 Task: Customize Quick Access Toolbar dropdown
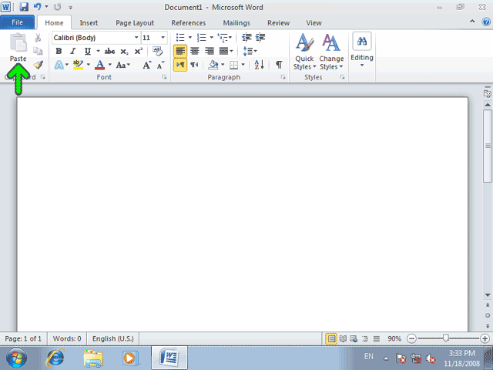tap(70, 7)
